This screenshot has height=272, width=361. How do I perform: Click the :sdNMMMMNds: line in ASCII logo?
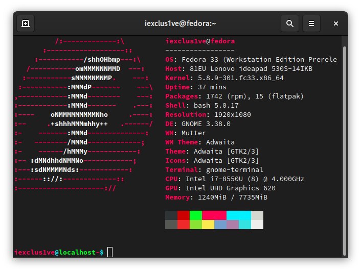[55, 170]
